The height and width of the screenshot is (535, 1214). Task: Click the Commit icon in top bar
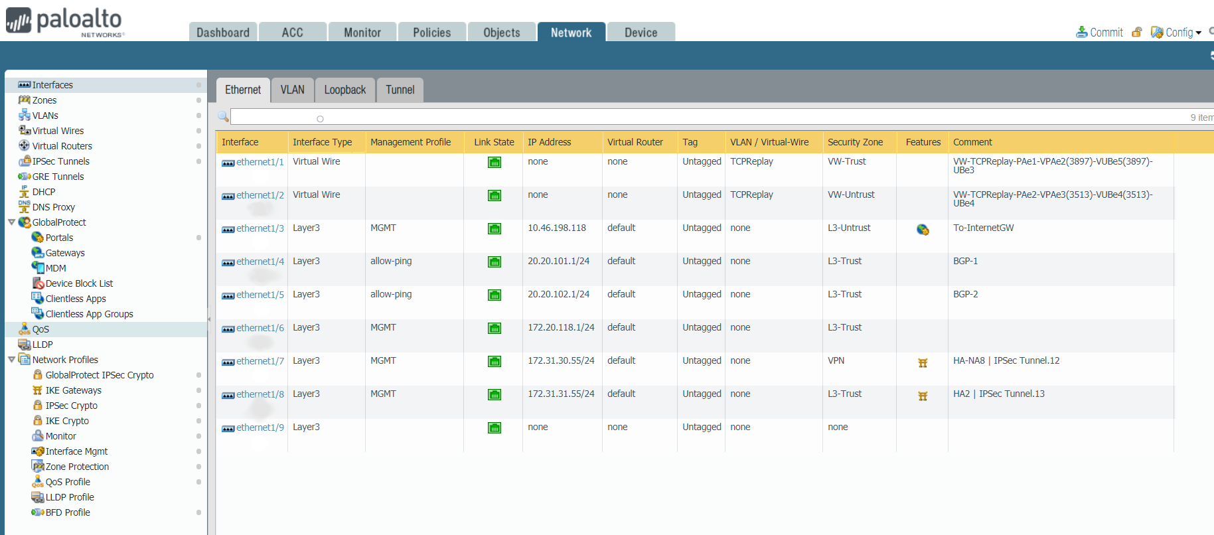[1082, 32]
